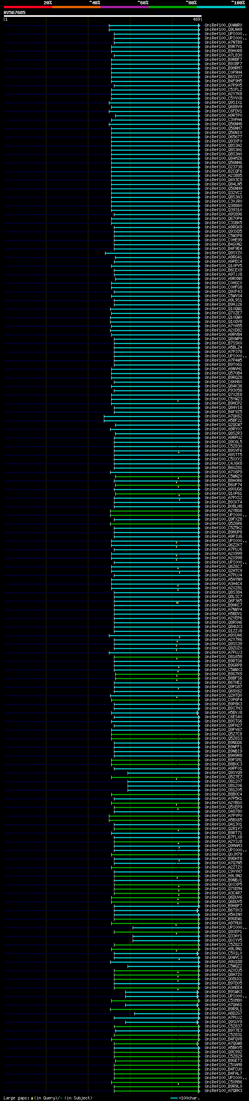
Task: Open hit UniRef100_C6FDV1
Action: pyautogui.click(x=223, y=111)
